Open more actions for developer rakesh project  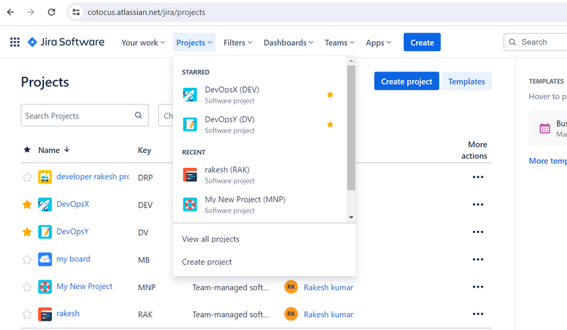(478, 177)
